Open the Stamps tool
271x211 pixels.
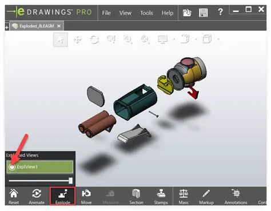coord(161,197)
